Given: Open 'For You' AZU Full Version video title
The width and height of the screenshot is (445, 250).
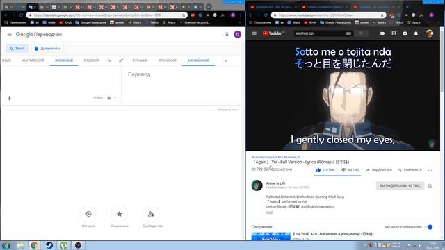Looking at the screenshot, I should (x=333, y=234).
